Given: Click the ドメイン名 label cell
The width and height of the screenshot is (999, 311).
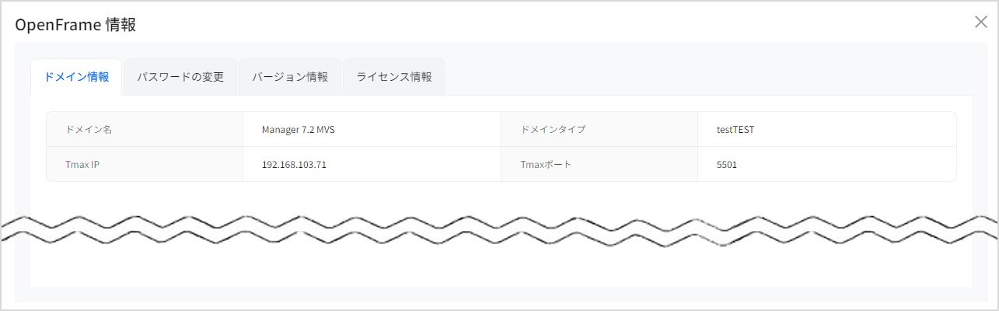Looking at the screenshot, I should (89, 129).
